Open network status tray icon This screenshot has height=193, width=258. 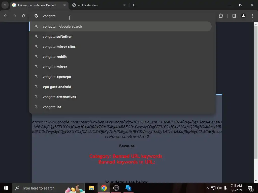[x=213, y=188]
